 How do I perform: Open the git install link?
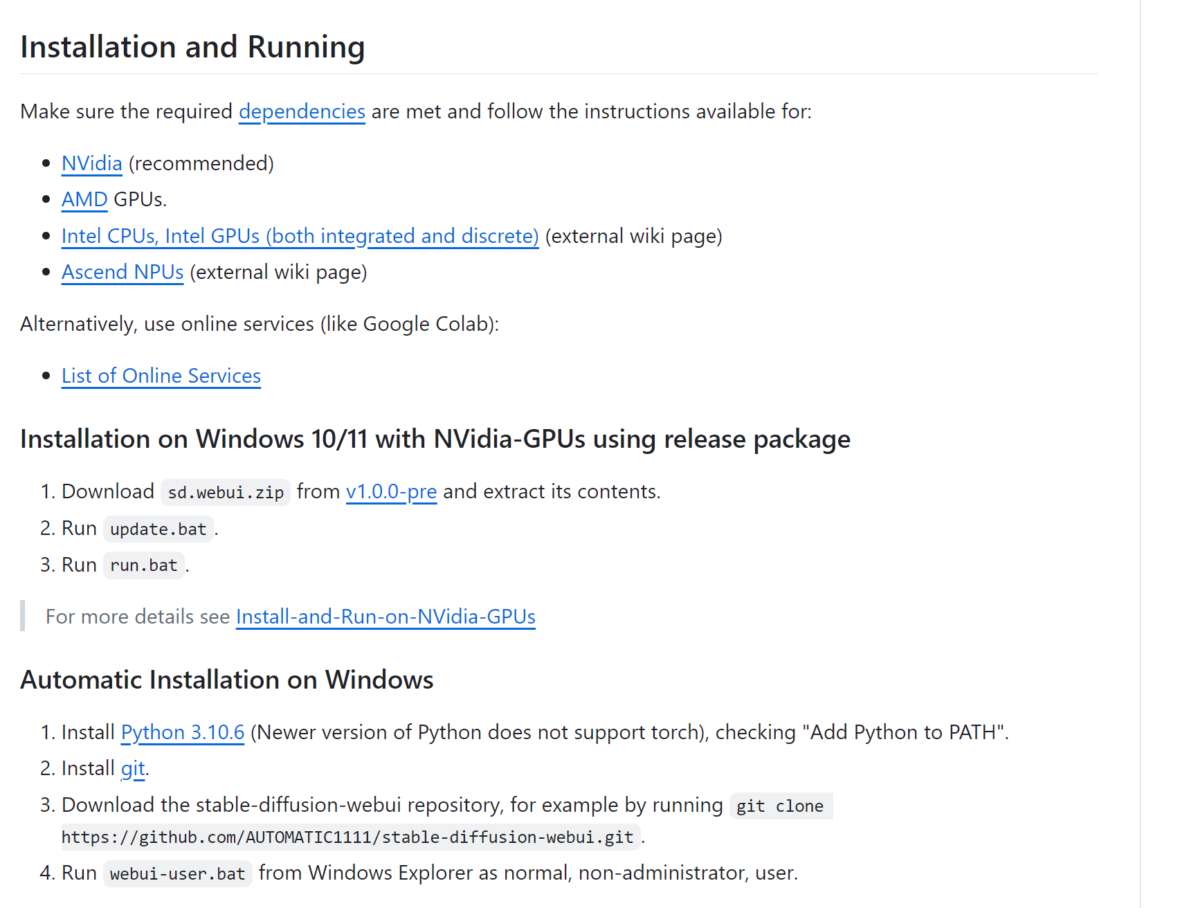point(133,768)
